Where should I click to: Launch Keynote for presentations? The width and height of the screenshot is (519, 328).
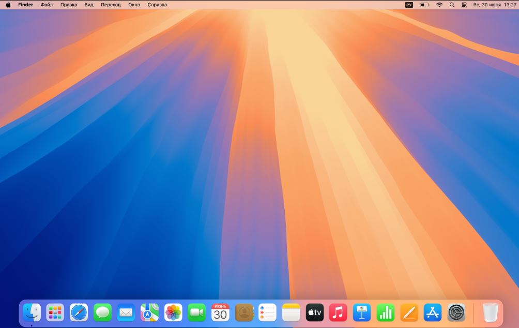[361, 312]
